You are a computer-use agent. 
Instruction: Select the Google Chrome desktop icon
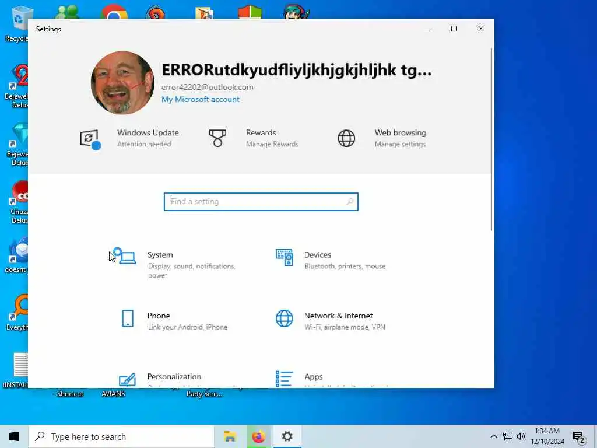114,12
